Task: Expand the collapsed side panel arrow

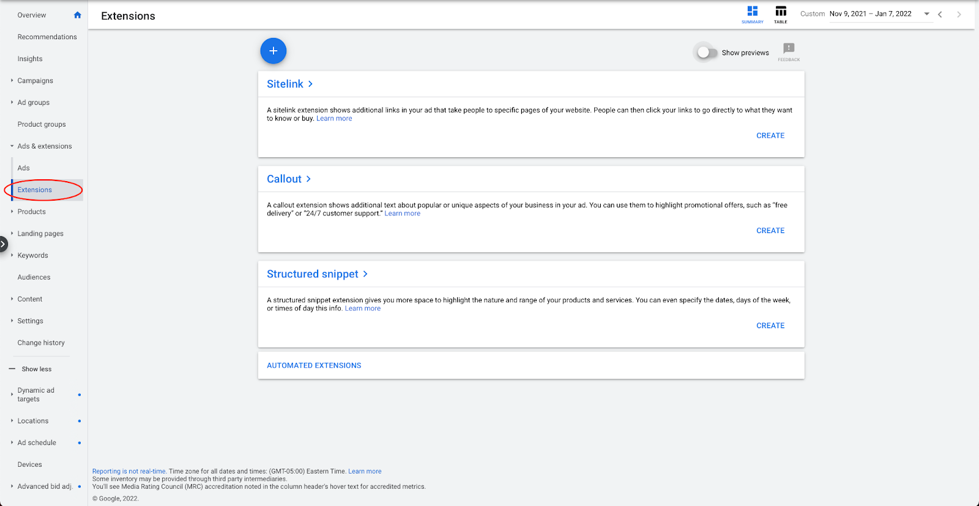Action: 3,244
